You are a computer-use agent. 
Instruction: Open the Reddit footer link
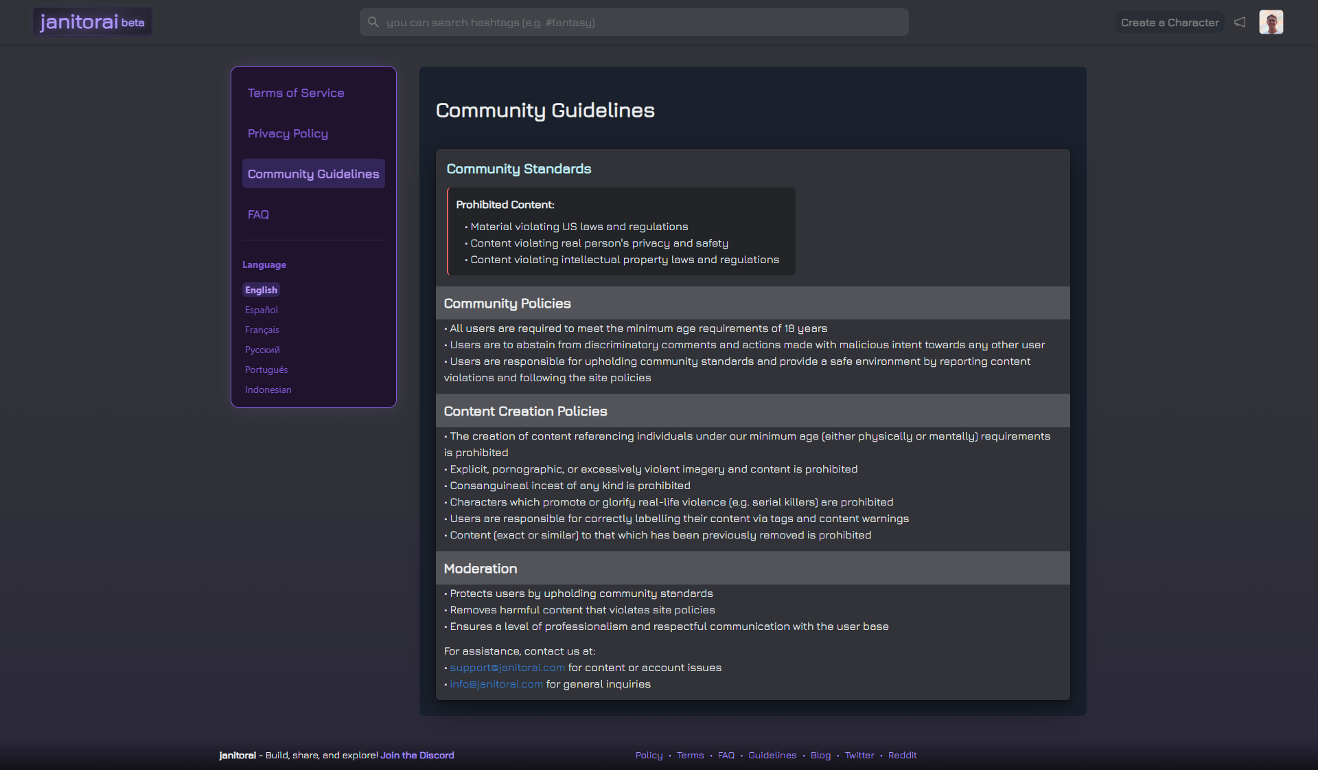[902, 755]
